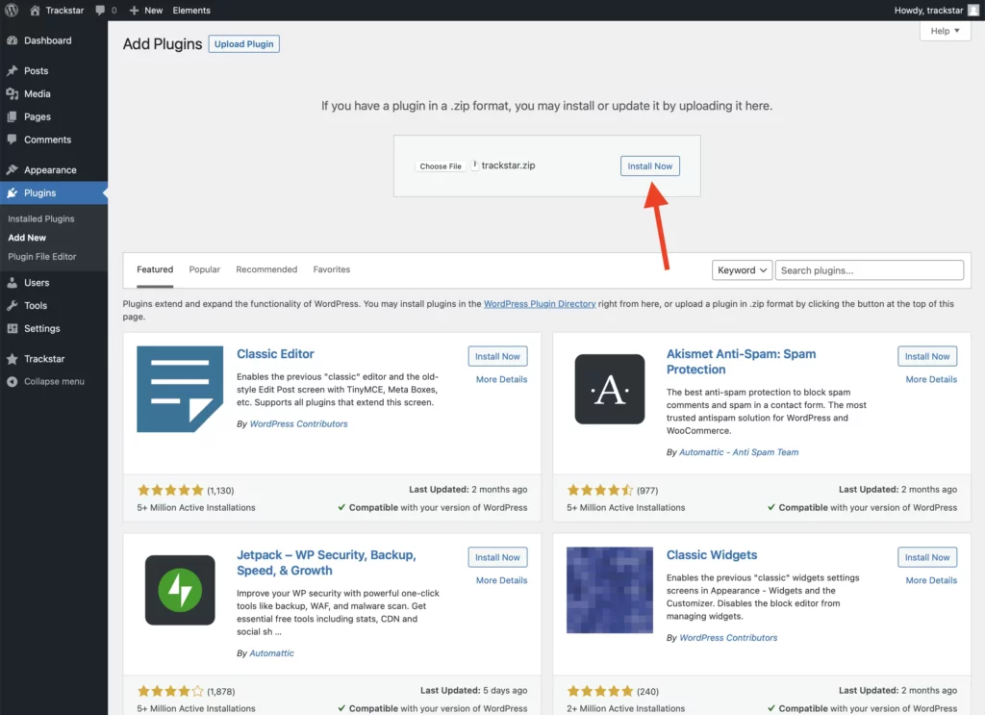Image resolution: width=985 pixels, height=715 pixels.
Task: Click the Dashboard gauge icon in sidebar
Action: pos(12,40)
